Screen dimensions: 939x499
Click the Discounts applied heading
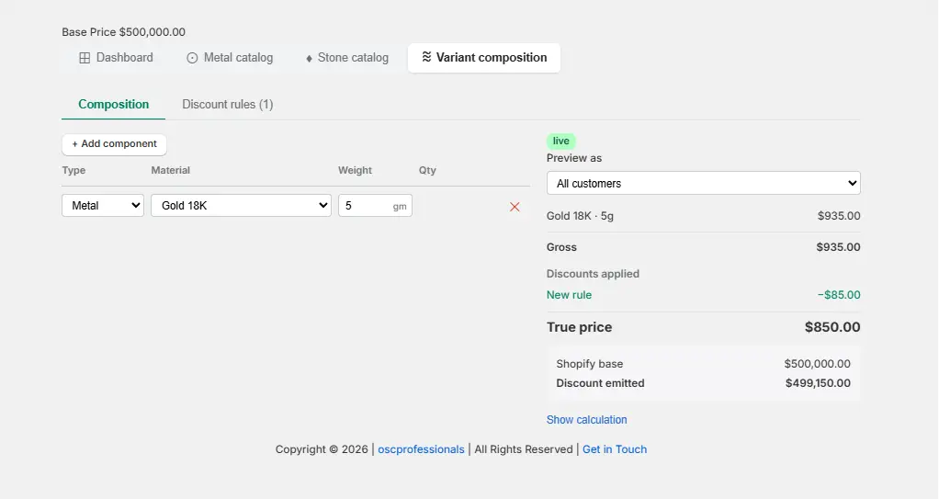click(x=593, y=274)
